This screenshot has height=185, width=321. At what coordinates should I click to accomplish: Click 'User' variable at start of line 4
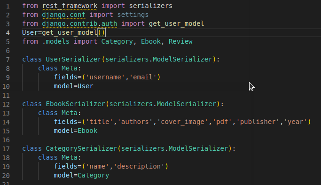pos(30,32)
